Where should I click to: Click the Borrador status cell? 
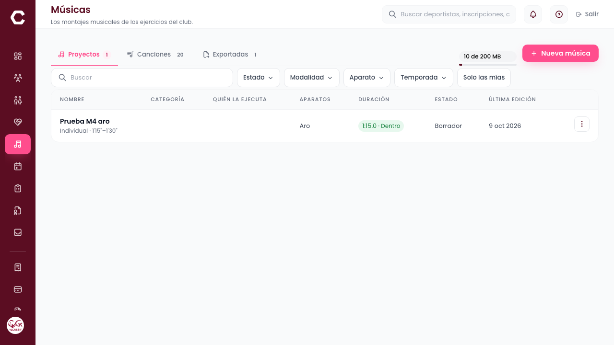pos(449,126)
